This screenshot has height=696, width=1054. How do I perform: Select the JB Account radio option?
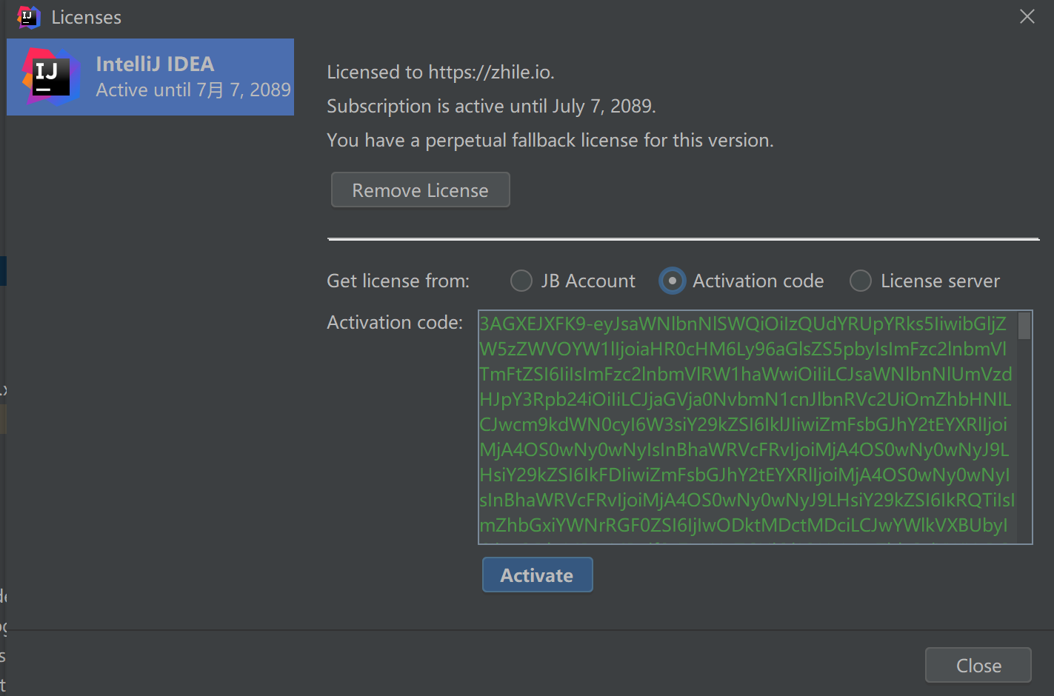pos(521,281)
